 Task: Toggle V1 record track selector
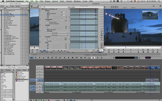(x=40, y=83)
